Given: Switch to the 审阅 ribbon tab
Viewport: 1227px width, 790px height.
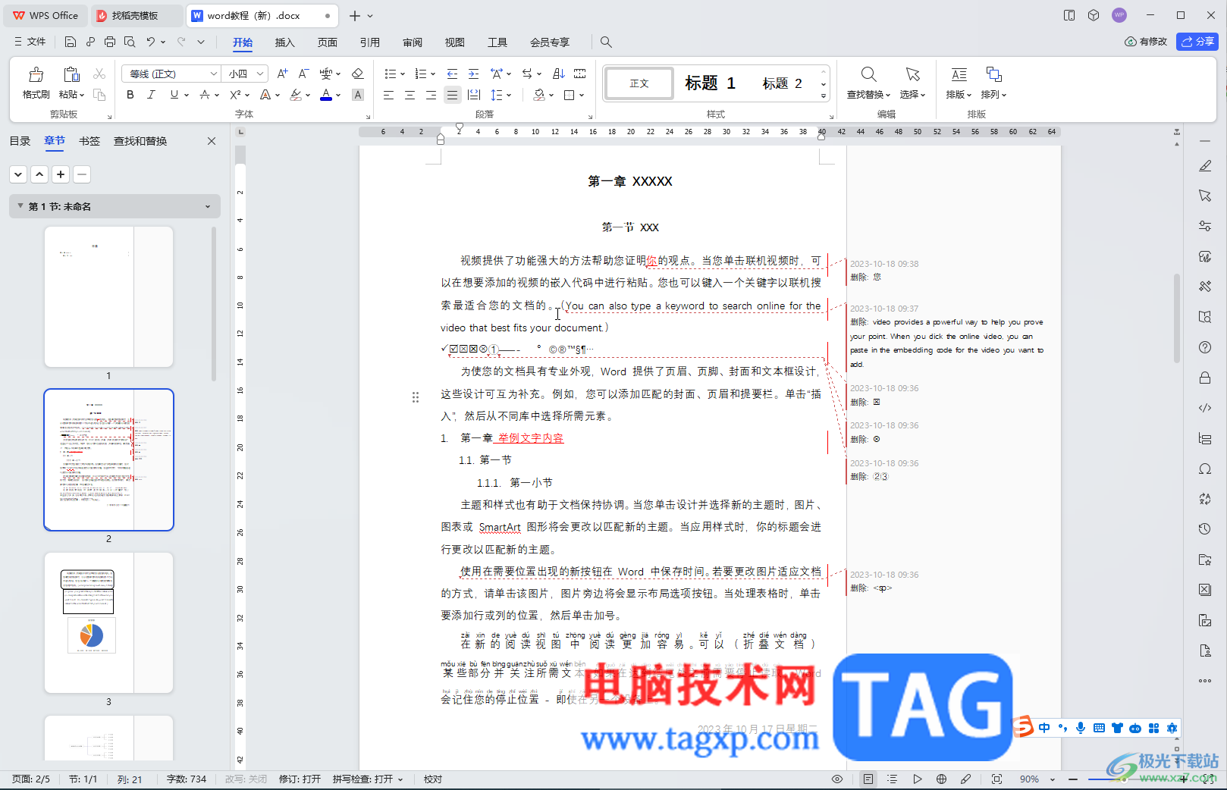Looking at the screenshot, I should tap(413, 42).
